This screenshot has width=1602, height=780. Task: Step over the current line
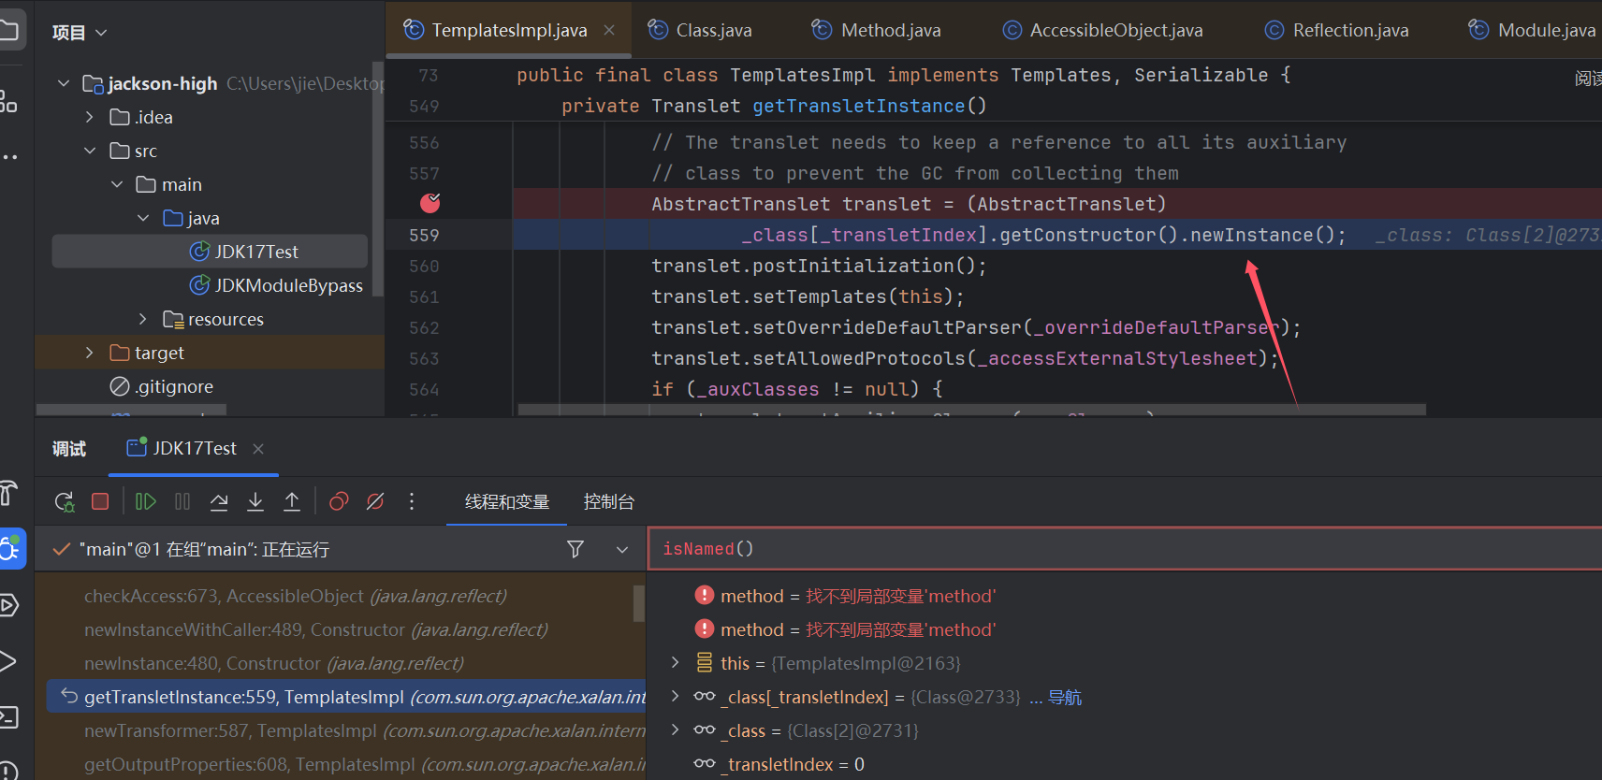219,502
